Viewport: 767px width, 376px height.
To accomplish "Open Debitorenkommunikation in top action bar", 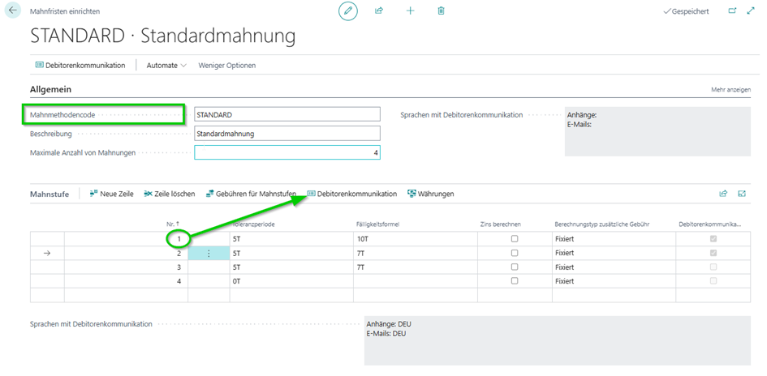I will coord(80,65).
